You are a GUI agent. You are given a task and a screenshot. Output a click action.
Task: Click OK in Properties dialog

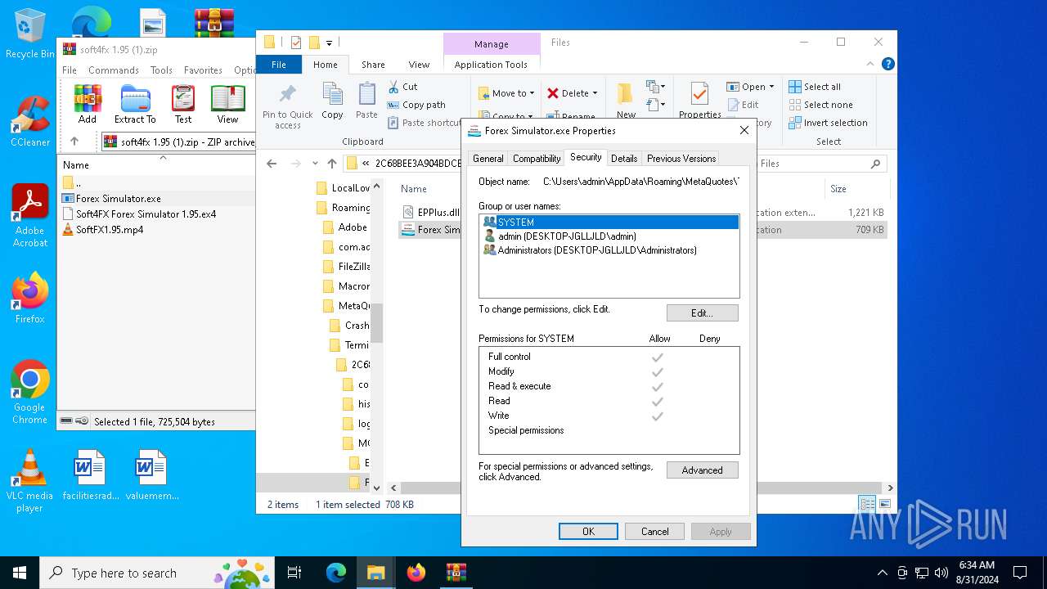pyautogui.click(x=588, y=532)
